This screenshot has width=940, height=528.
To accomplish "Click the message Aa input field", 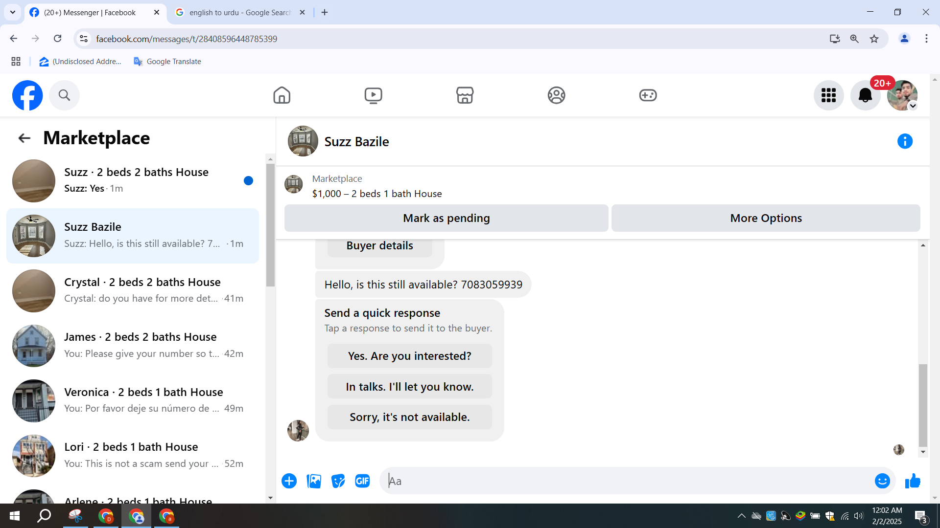I will tap(627, 481).
